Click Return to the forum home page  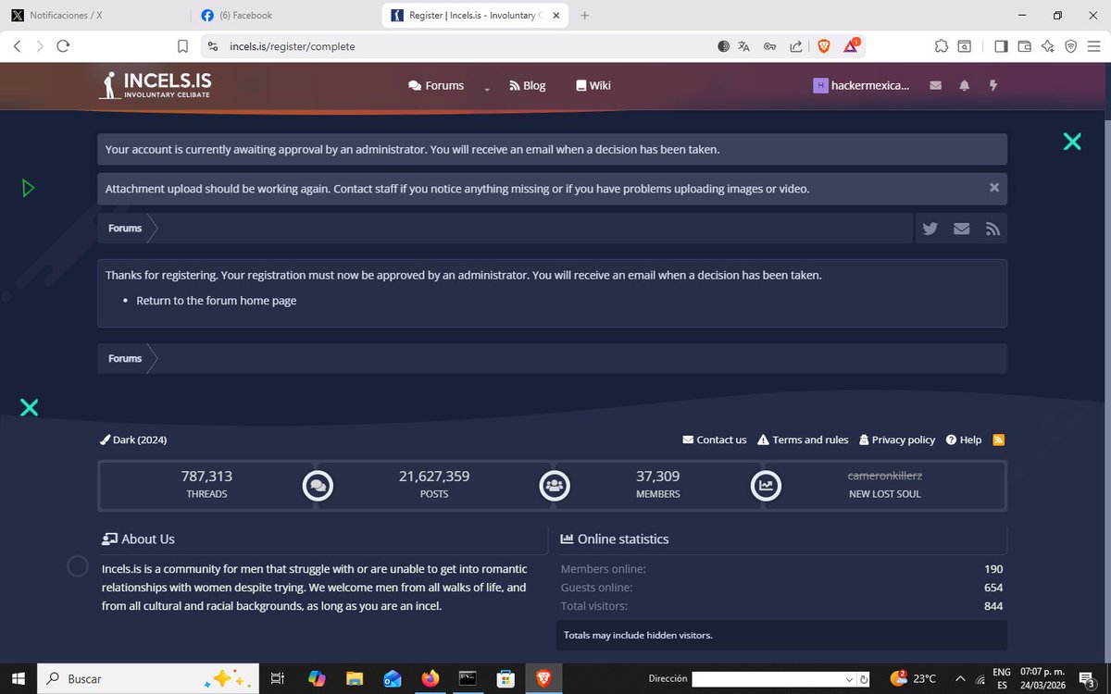pos(217,301)
